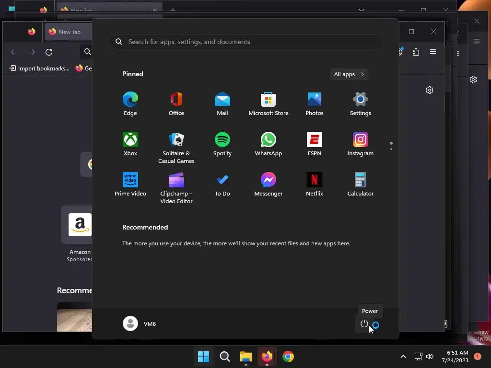Open the Firefox application menu
Image resolution: width=491 pixels, height=368 pixels.
click(433, 52)
